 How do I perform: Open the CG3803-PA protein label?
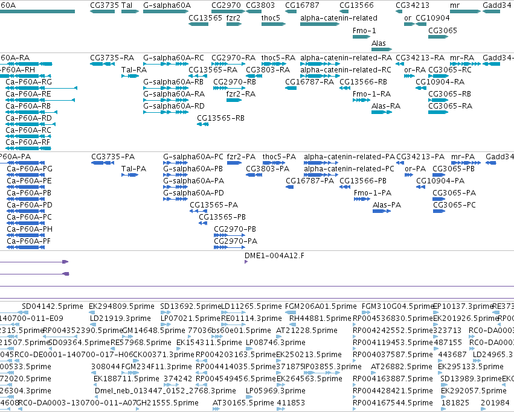click(268, 169)
